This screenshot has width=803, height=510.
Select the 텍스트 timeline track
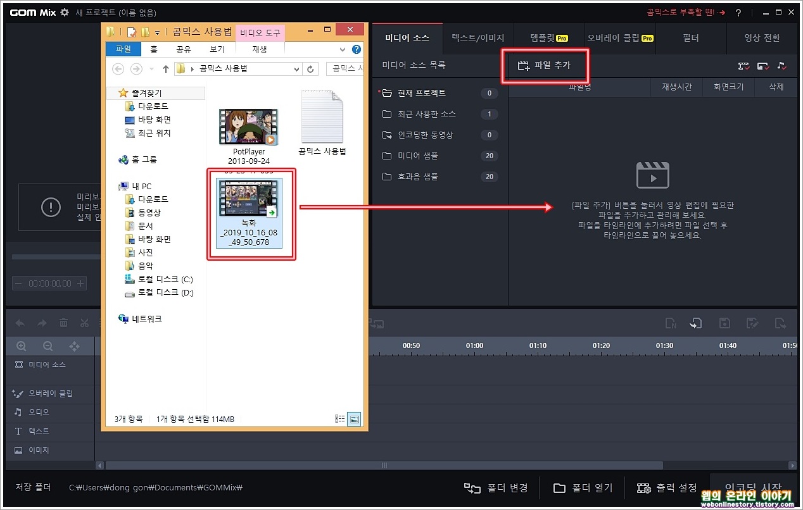click(50, 432)
